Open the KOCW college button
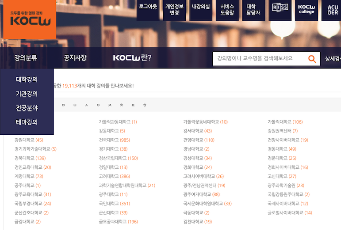341x231 pixels. (307, 10)
